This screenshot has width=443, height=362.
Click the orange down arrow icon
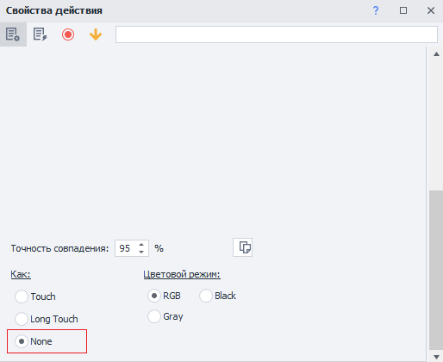tap(96, 34)
